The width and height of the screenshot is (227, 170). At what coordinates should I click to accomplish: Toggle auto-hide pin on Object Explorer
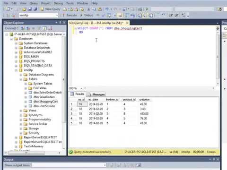60,23
